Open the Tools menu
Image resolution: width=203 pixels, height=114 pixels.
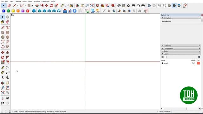click(30, 2)
